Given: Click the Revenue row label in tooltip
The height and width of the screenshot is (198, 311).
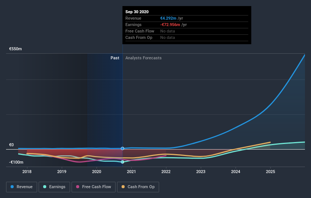Looking at the screenshot, I should [x=133, y=18].
